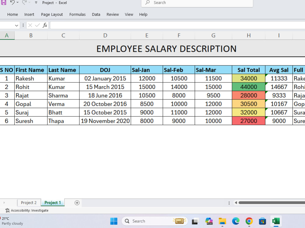Viewport: 305px width, 228px height.
Task: Open Customize Quick Access Toolbar dropdown
Action: point(36,2)
